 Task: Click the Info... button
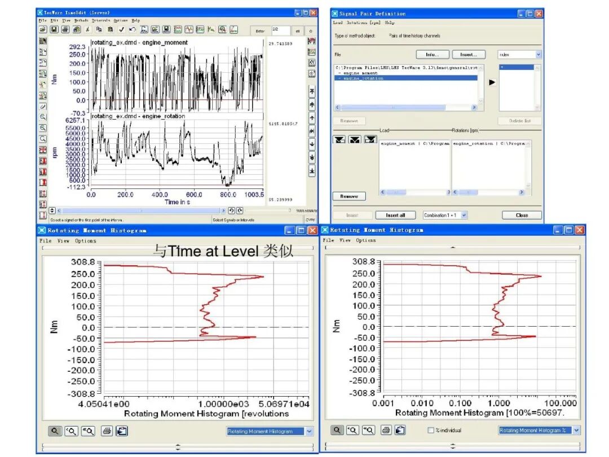[433, 55]
